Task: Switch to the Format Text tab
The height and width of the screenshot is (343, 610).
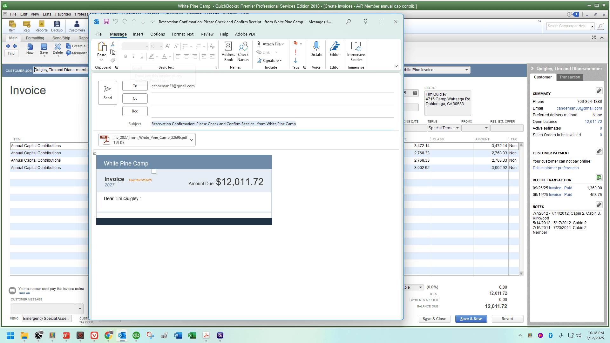Action: click(x=183, y=34)
